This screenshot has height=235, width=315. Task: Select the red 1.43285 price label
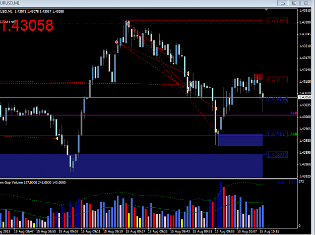[277, 21]
